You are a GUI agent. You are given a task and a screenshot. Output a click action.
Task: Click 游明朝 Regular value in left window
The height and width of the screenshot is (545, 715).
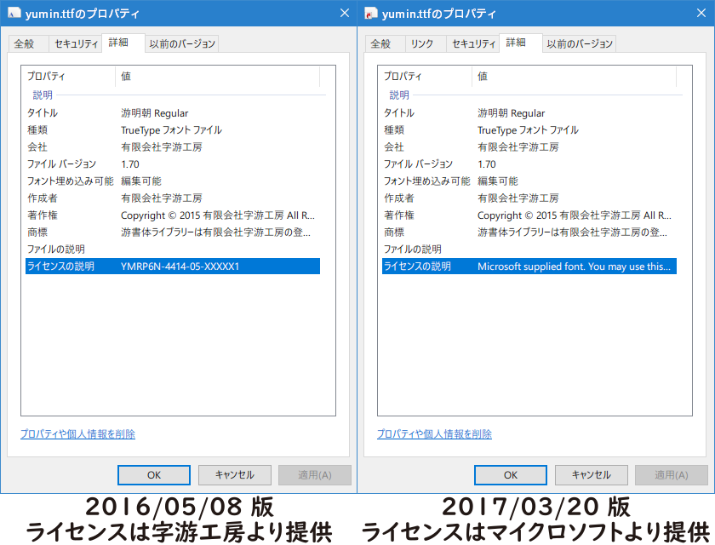point(155,113)
